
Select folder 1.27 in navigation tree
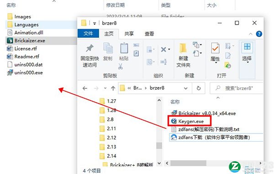[x=108, y=101]
